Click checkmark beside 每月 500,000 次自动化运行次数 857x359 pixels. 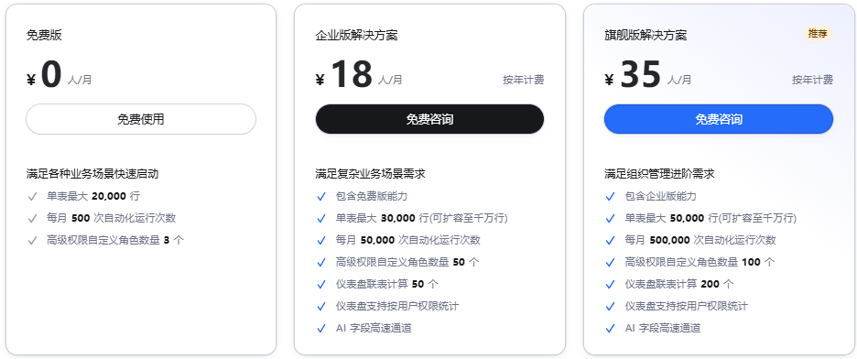[x=611, y=240]
